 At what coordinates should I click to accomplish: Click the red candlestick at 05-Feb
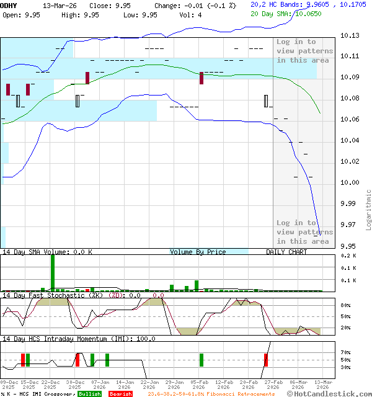click(201, 78)
